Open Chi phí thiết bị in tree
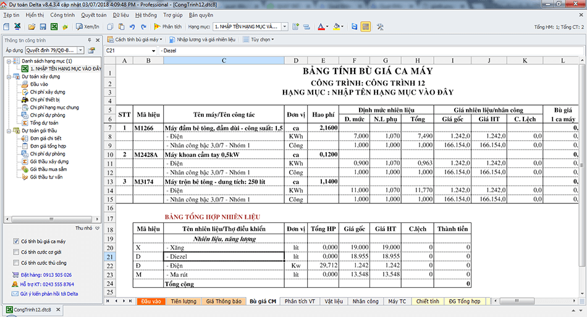 44,99
